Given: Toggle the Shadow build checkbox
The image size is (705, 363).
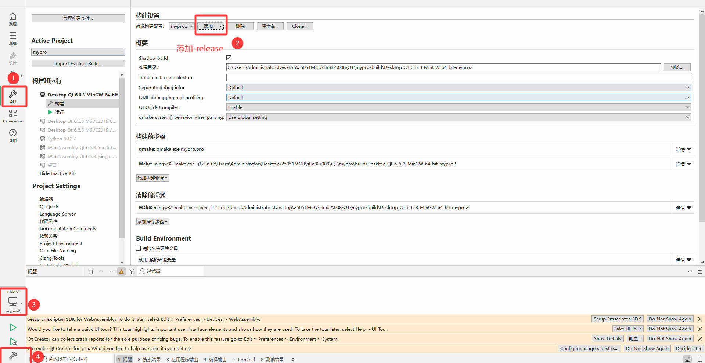Looking at the screenshot, I should (229, 58).
